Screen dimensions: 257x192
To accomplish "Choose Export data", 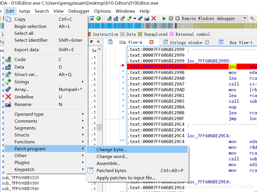I will pos(45,50).
